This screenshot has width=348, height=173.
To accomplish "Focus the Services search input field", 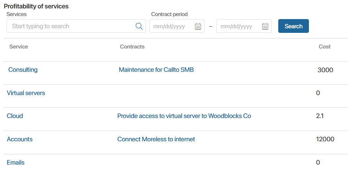I will (x=76, y=26).
